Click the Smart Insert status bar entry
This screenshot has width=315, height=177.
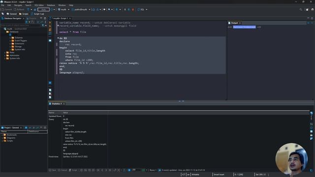pyautogui.click(x=219, y=175)
